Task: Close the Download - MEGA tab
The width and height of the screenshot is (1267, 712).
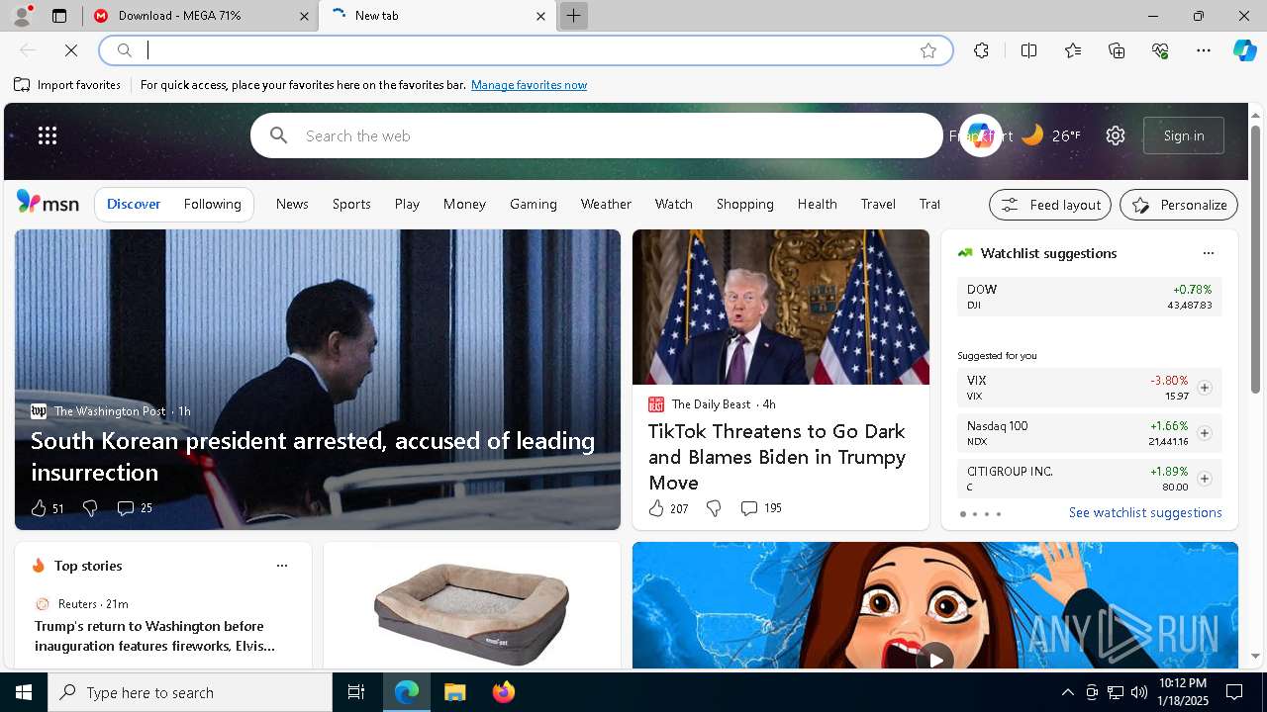Action: click(x=304, y=16)
